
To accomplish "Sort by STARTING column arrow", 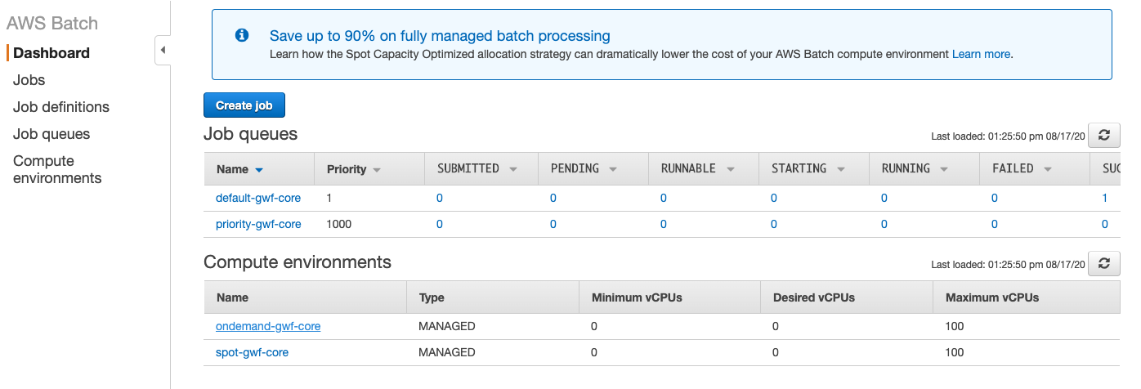I will [839, 169].
